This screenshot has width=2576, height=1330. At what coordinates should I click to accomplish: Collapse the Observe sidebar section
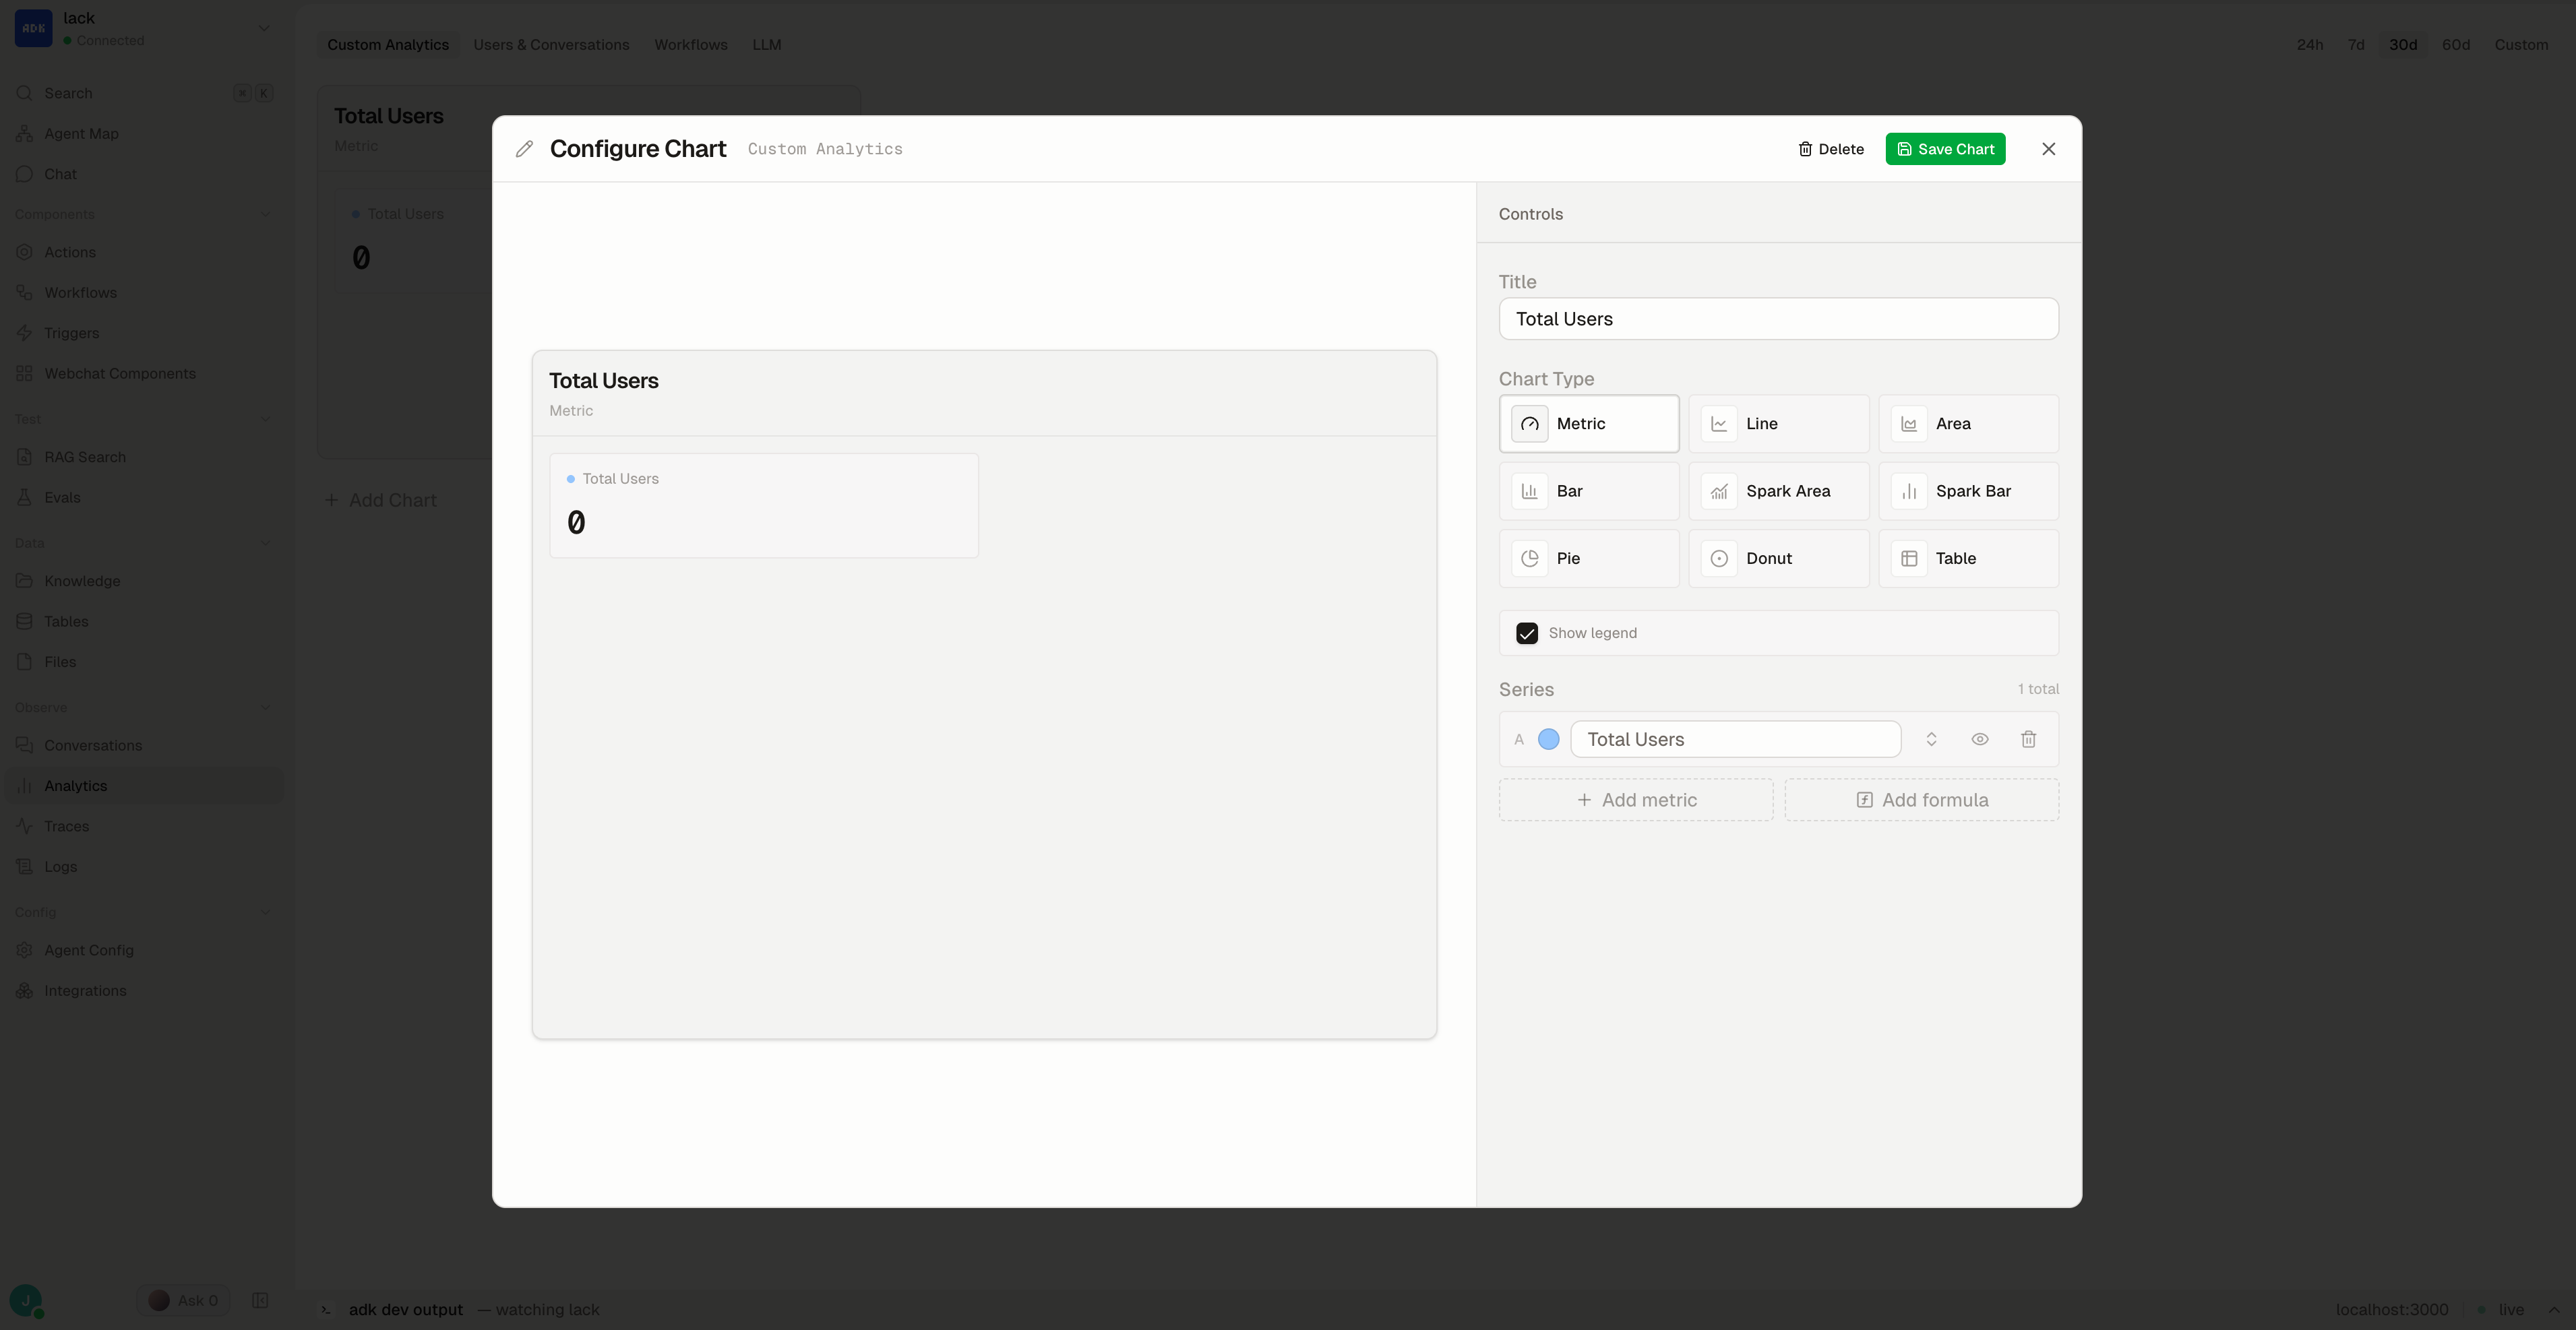[265, 707]
